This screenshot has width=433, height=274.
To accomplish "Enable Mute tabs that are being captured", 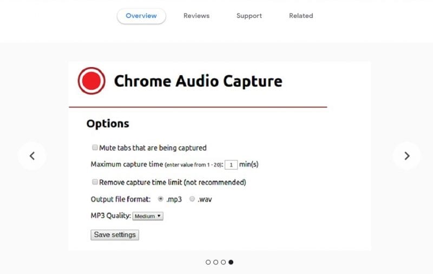I will 95,148.
